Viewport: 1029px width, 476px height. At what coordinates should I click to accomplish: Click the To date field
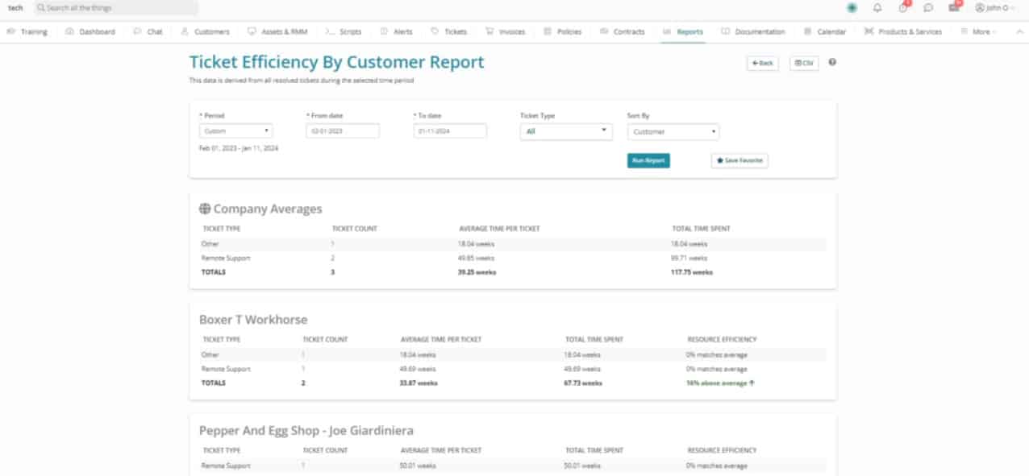click(450, 130)
